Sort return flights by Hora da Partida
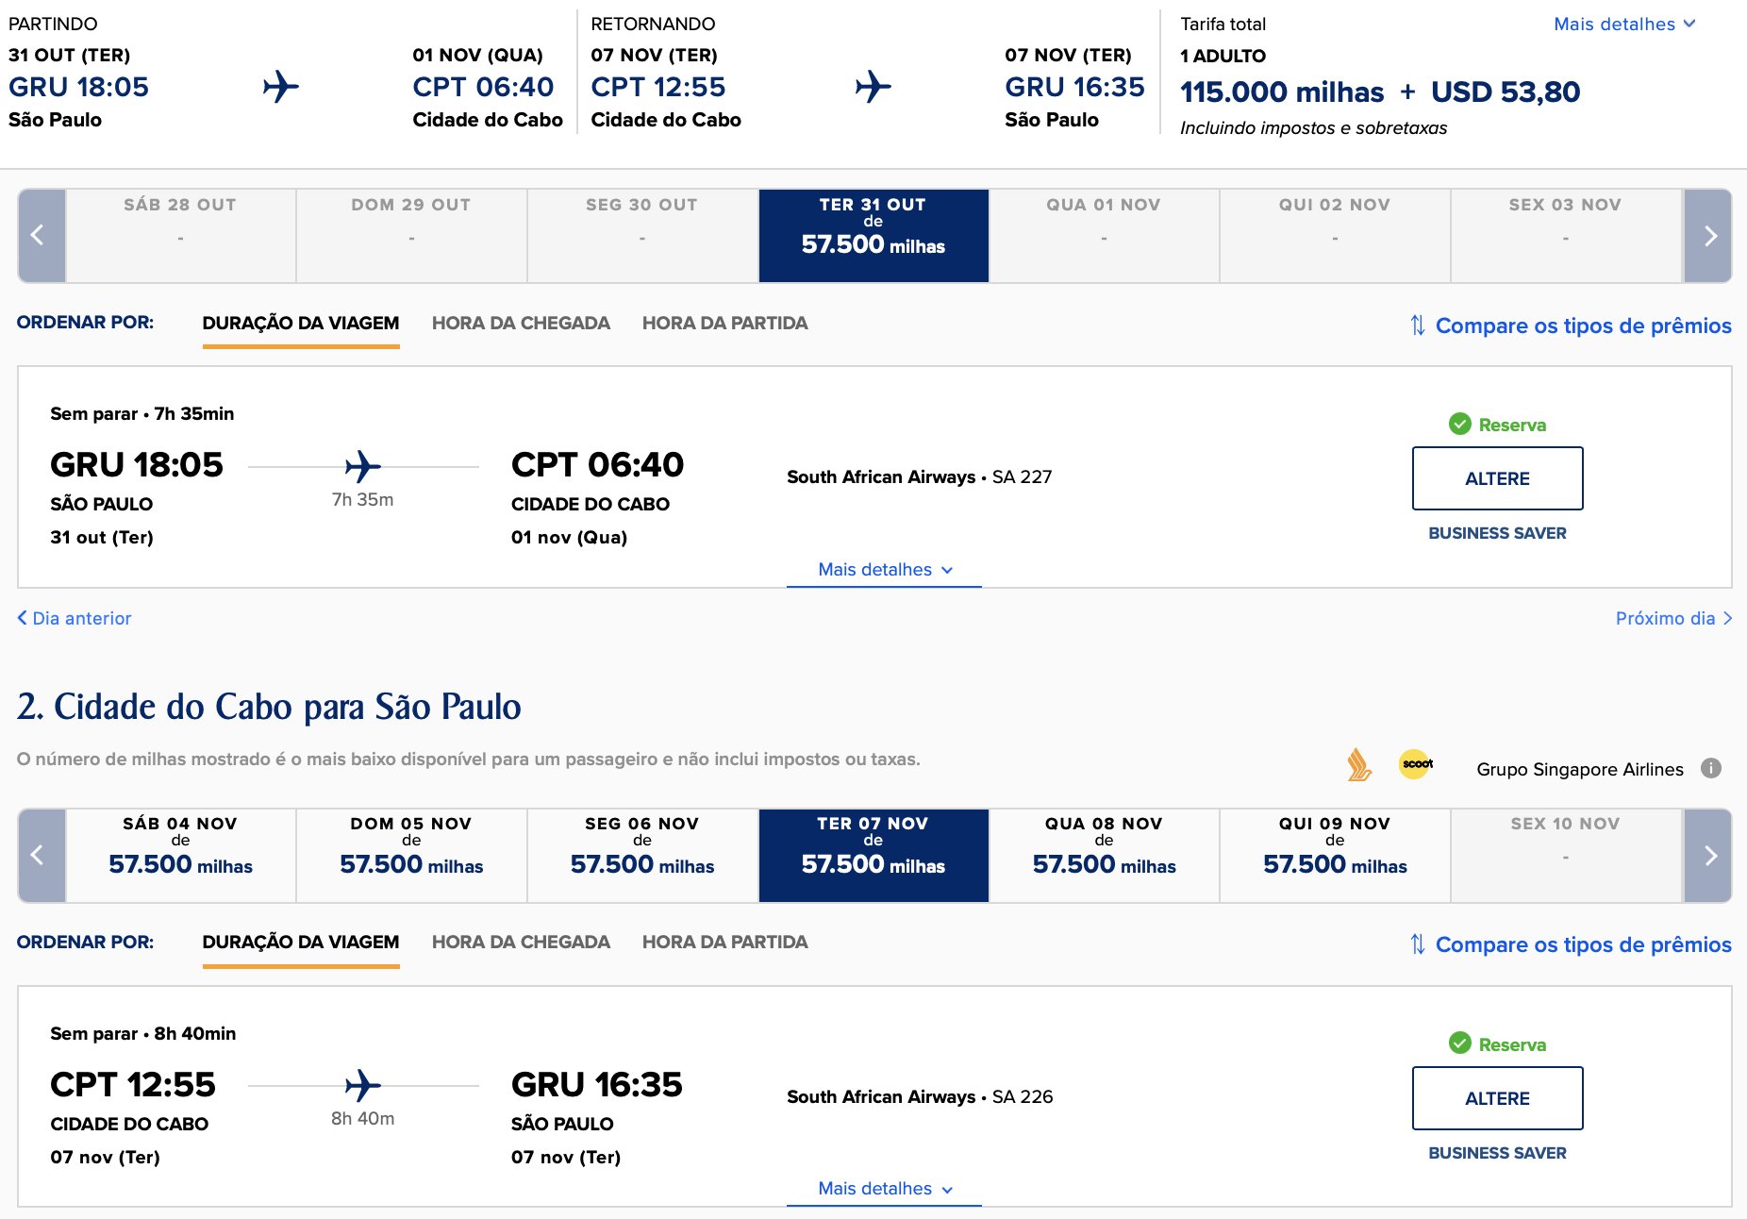The width and height of the screenshot is (1747, 1219). 724,943
